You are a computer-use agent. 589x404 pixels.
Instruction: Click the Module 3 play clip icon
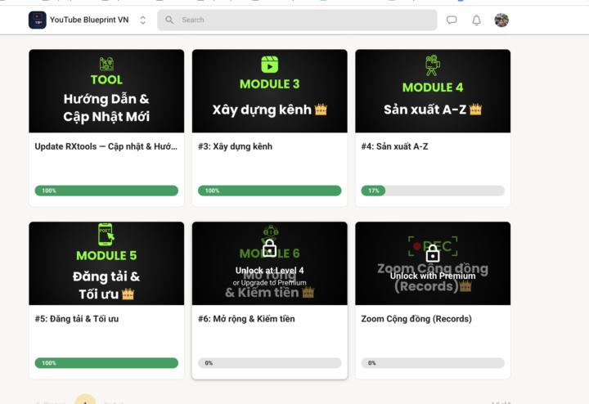click(270, 65)
